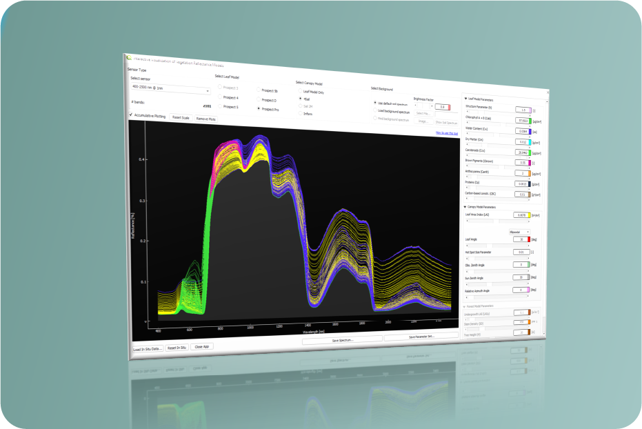Click the Reset Scale button
Image resolution: width=642 pixels, height=429 pixels.
tap(181, 117)
